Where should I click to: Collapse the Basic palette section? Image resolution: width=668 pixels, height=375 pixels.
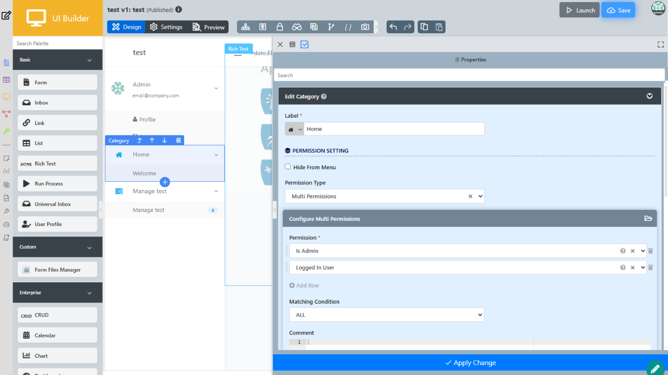click(x=89, y=60)
